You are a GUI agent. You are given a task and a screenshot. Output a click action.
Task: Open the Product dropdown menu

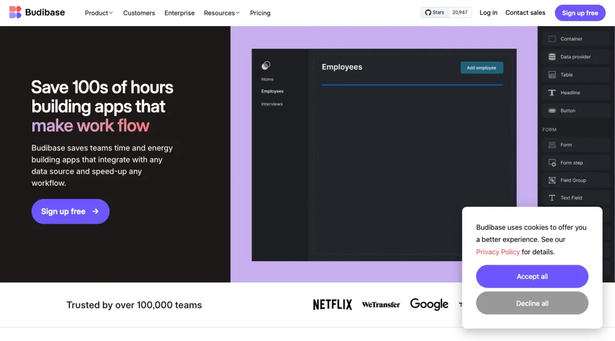click(x=99, y=13)
